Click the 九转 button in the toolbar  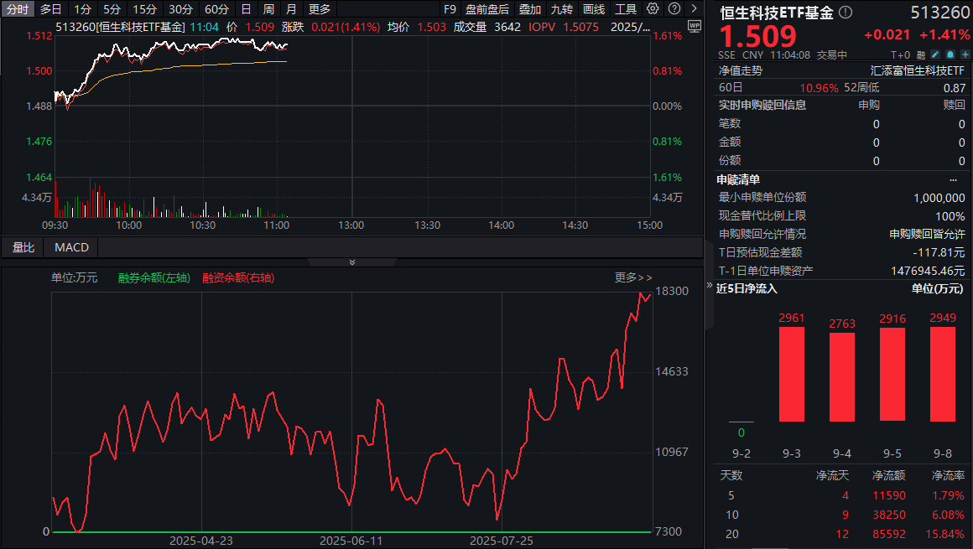560,8
